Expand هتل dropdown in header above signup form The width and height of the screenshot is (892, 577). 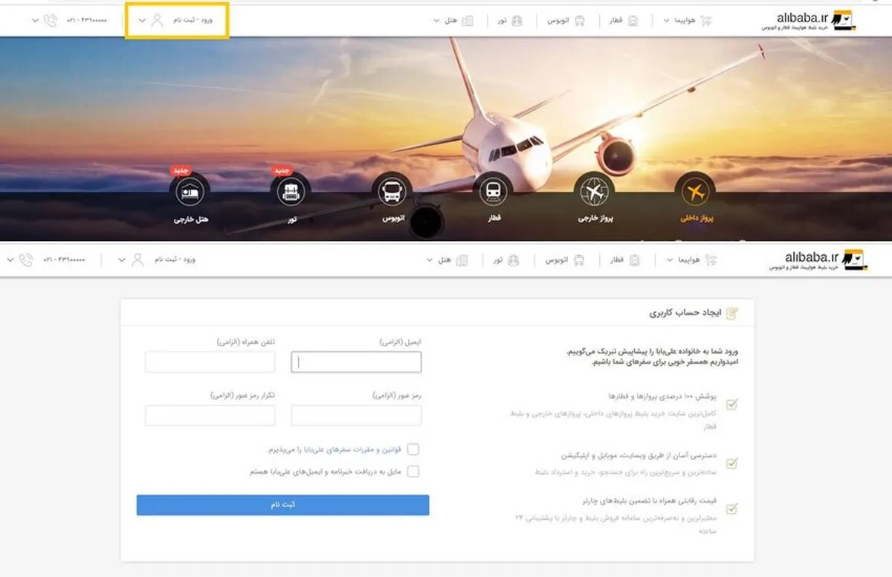pos(429,260)
